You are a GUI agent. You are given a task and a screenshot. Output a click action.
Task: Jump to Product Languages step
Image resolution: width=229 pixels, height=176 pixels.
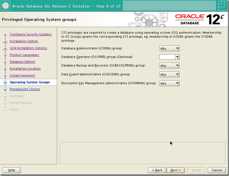coord(24,55)
